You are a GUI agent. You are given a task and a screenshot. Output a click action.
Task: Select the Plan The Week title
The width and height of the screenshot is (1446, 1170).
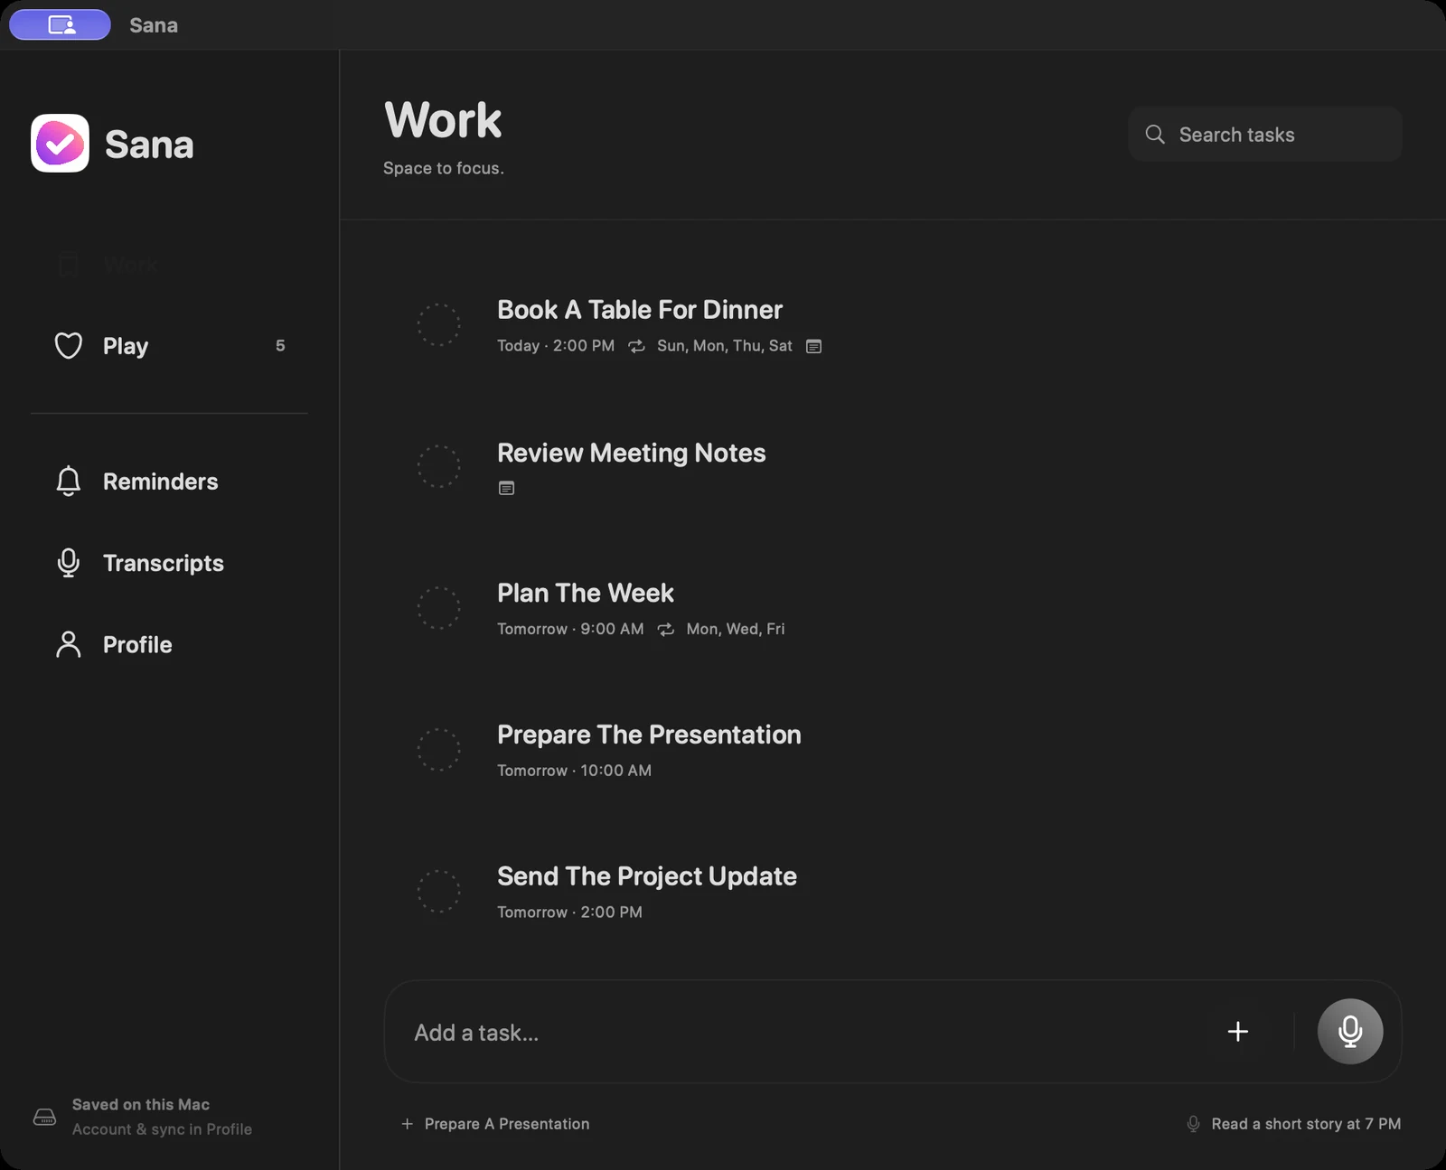pos(586,593)
